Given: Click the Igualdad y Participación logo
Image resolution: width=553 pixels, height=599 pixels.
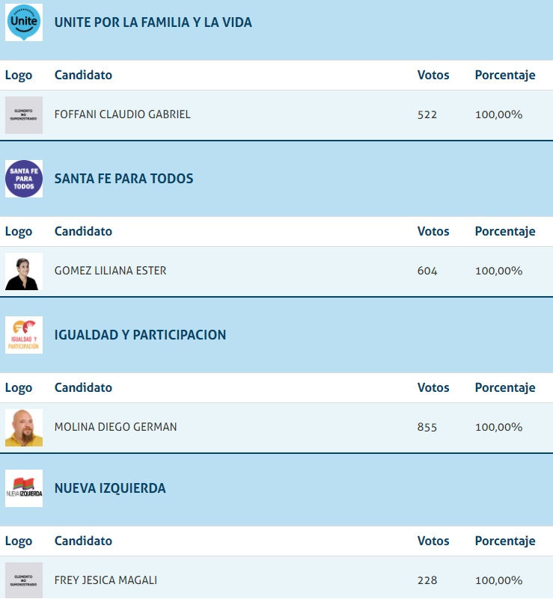Looking at the screenshot, I should point(24,335).
